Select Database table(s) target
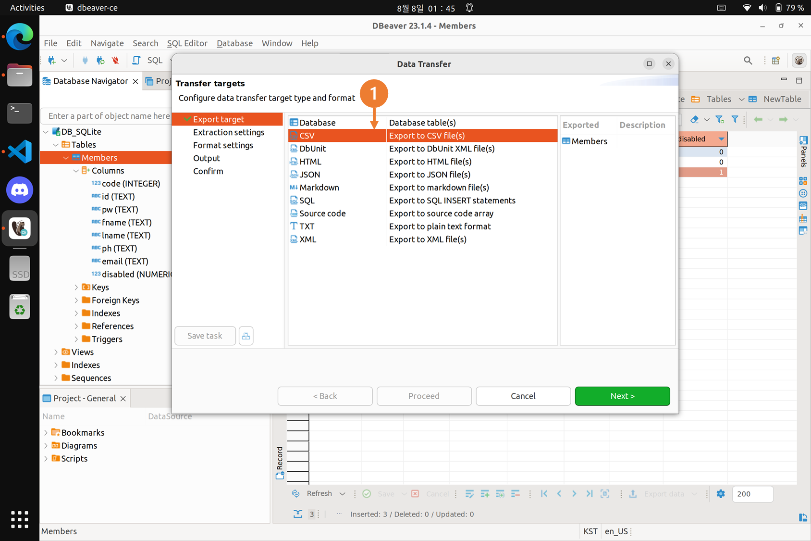This screenshot has width=811, height=541. pos(423,123)
